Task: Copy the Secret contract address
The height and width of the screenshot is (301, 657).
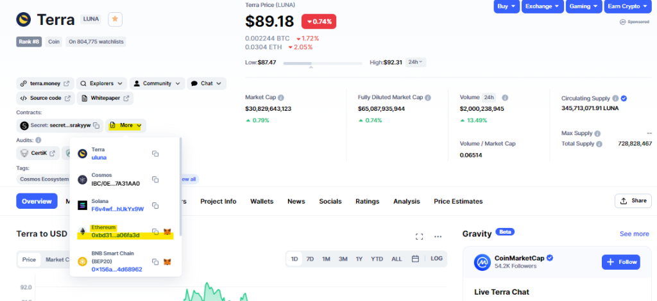Action: [96, 126]
